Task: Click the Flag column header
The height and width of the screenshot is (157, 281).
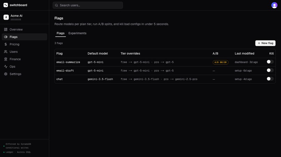Action: (x=60, y=53)
